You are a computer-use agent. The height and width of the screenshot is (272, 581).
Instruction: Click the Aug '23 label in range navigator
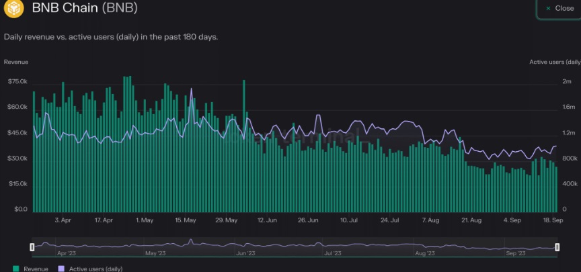(x=425, y=253)
